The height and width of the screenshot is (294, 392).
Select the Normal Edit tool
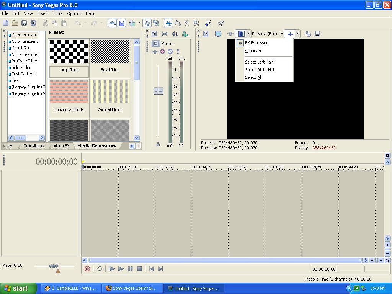point(169,23)
